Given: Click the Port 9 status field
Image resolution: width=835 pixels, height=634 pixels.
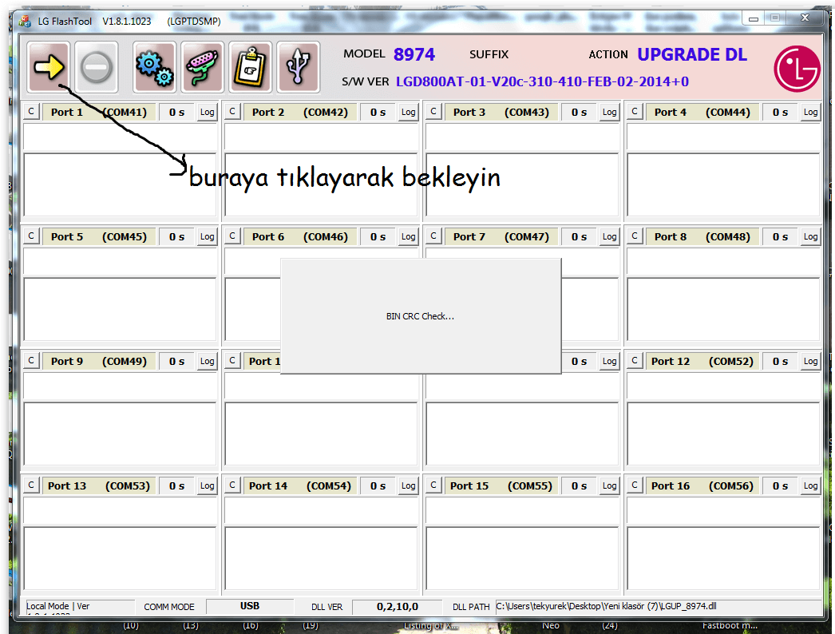Looking at the screenshot, I should [x=120, y=386].
